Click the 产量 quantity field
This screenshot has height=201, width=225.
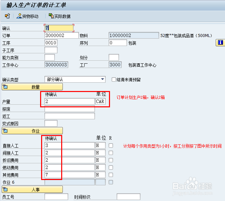pos(70,101)
